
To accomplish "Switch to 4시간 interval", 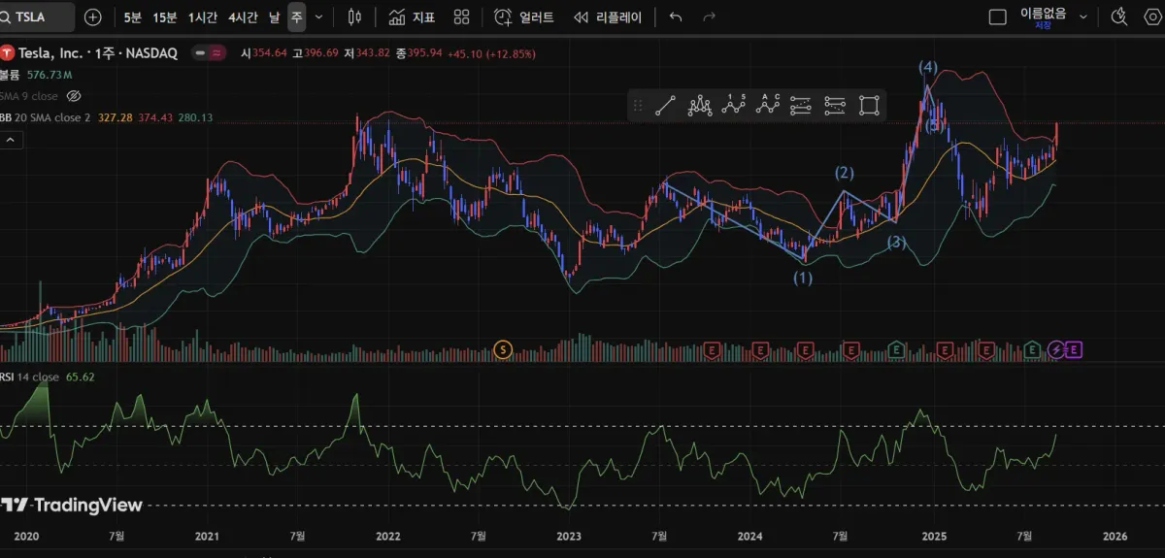I will coord(244,16).
